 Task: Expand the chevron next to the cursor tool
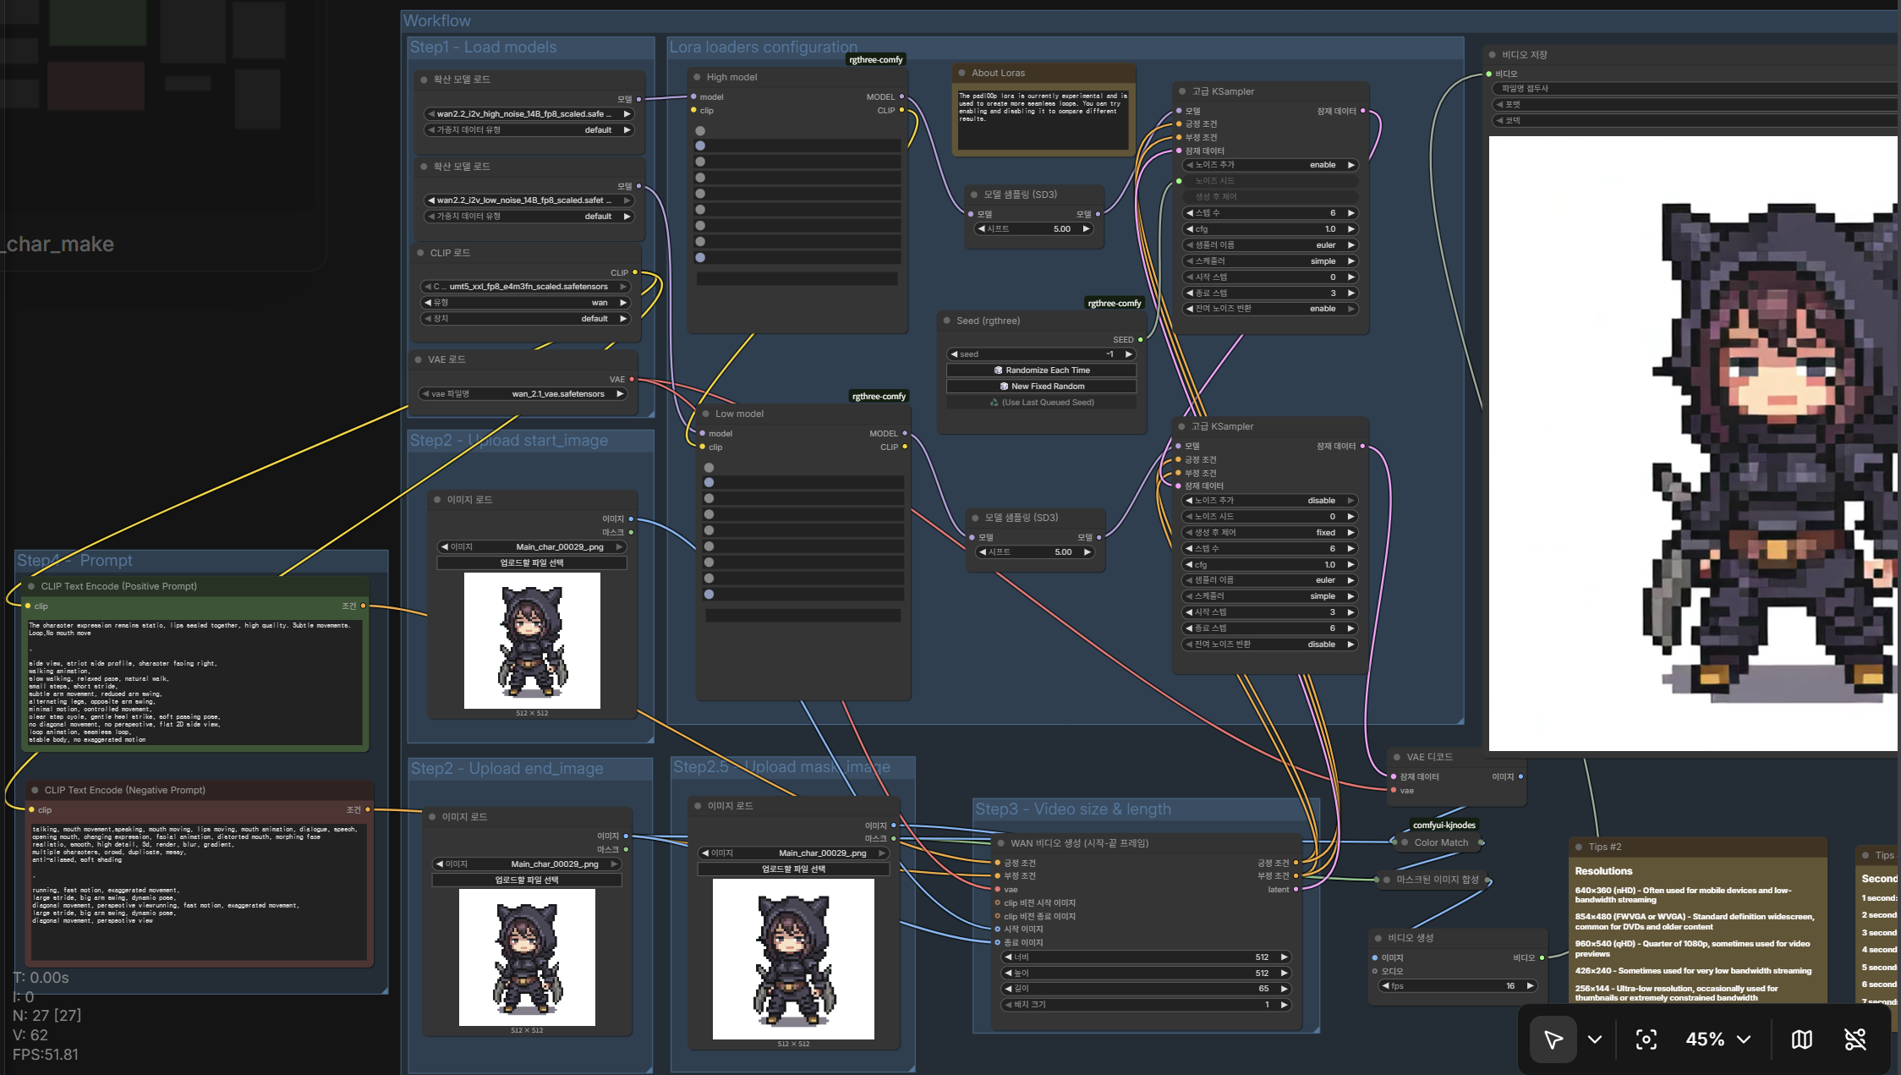click(x=1595, y=1039)
